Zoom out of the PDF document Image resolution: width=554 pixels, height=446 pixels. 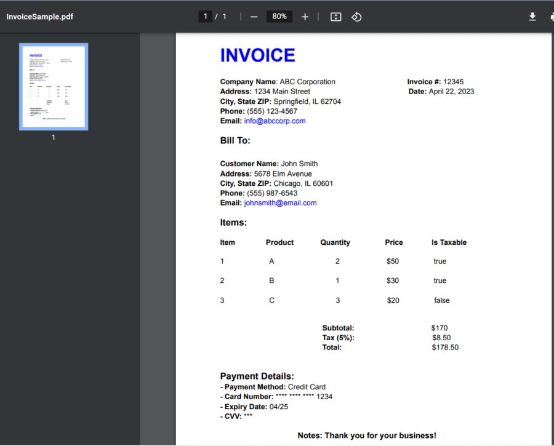tap(254, 17)
